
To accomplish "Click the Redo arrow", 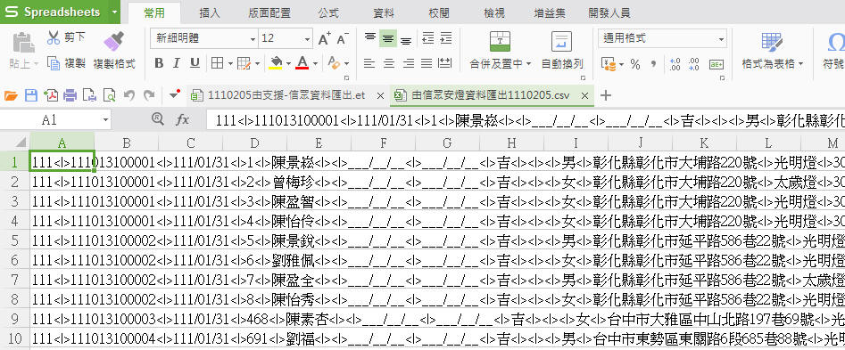I will (149, 95).
